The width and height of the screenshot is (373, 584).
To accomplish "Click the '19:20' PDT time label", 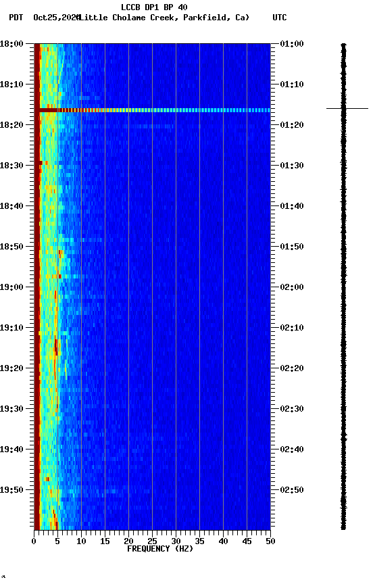I will point(11,369).
